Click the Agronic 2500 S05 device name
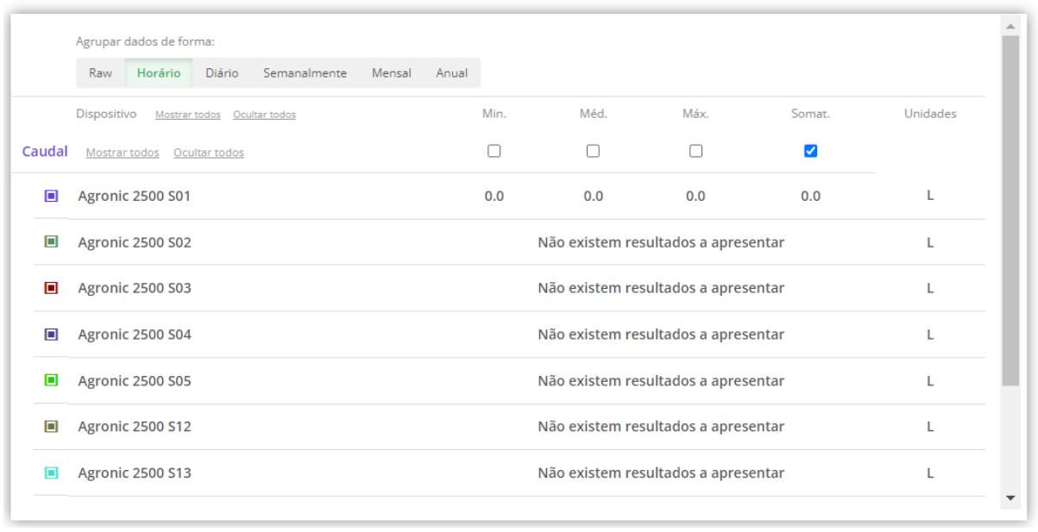The height and width of the screenshot is (532, 1038). (x=135, y=381)
